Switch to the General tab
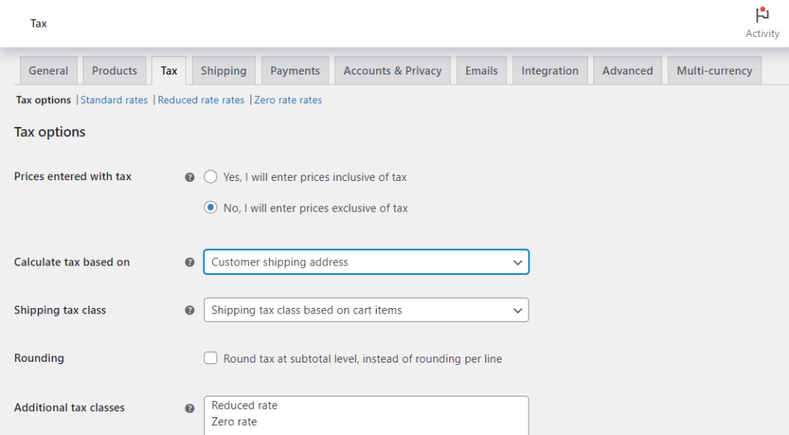 point(49,71)
